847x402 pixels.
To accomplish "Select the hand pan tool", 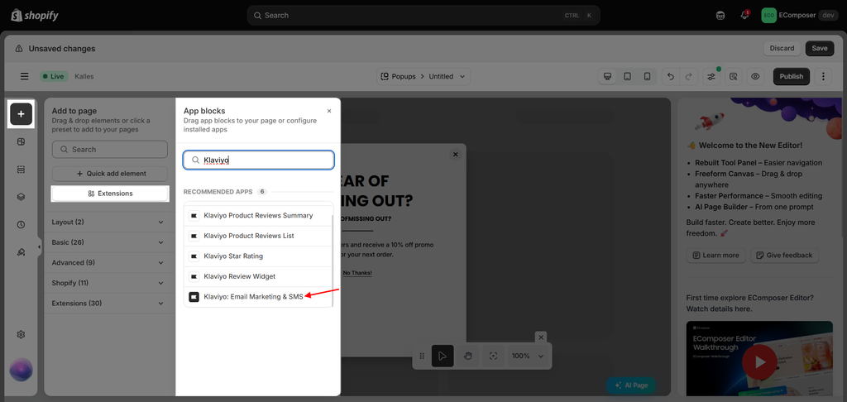I will click(468, 356).
